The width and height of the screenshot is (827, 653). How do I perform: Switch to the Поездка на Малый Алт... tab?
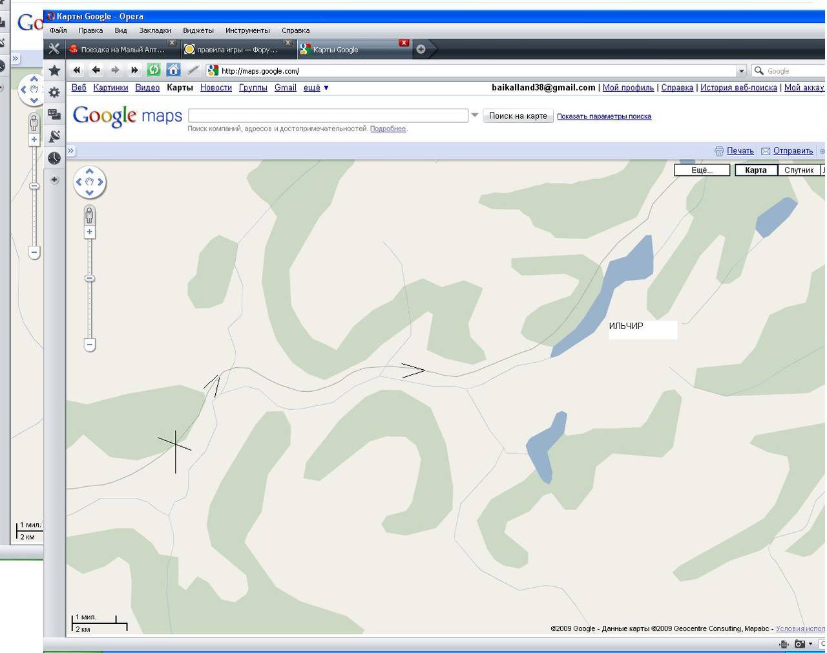coord(122,49)
